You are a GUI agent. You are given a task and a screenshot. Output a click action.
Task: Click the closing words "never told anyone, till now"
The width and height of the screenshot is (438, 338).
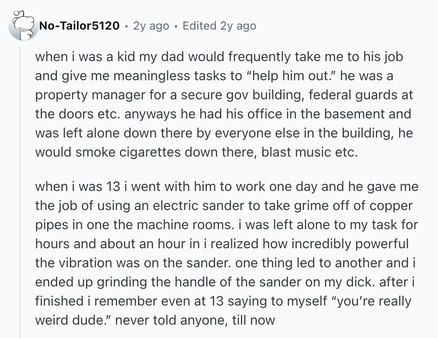(195, 320)
